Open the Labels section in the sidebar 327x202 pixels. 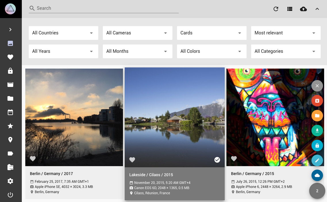(10, 154)
